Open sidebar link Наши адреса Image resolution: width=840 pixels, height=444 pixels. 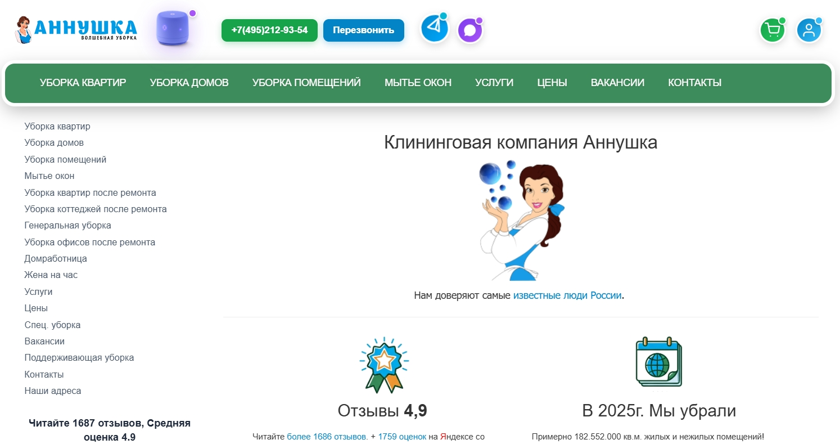53,391
